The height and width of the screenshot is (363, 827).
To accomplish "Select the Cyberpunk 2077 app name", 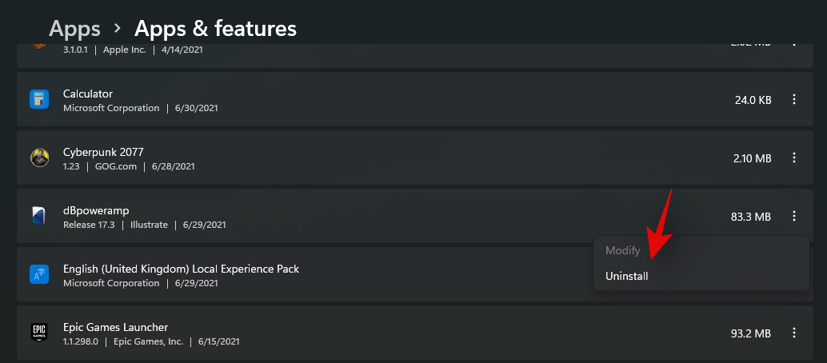I will coord(103,152).
